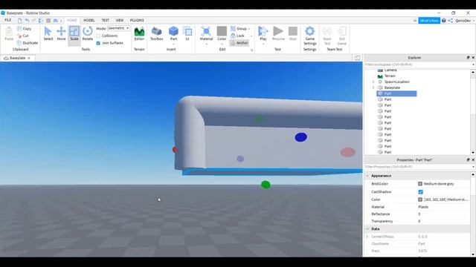The width and height of the screenshot is (476, 267).
Task: Copy the selection with Copy
Action: 25,28
